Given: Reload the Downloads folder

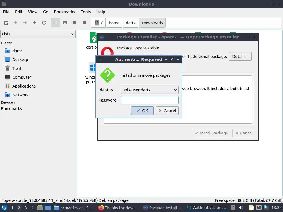Looking at the screenshot, I should tap(44, 23).
